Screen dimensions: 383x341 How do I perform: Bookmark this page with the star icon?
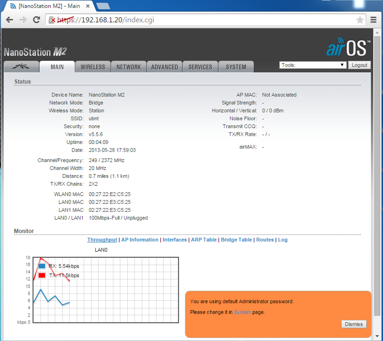360,20
